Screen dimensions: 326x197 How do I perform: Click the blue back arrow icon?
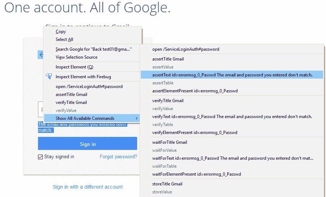[41, 55]
